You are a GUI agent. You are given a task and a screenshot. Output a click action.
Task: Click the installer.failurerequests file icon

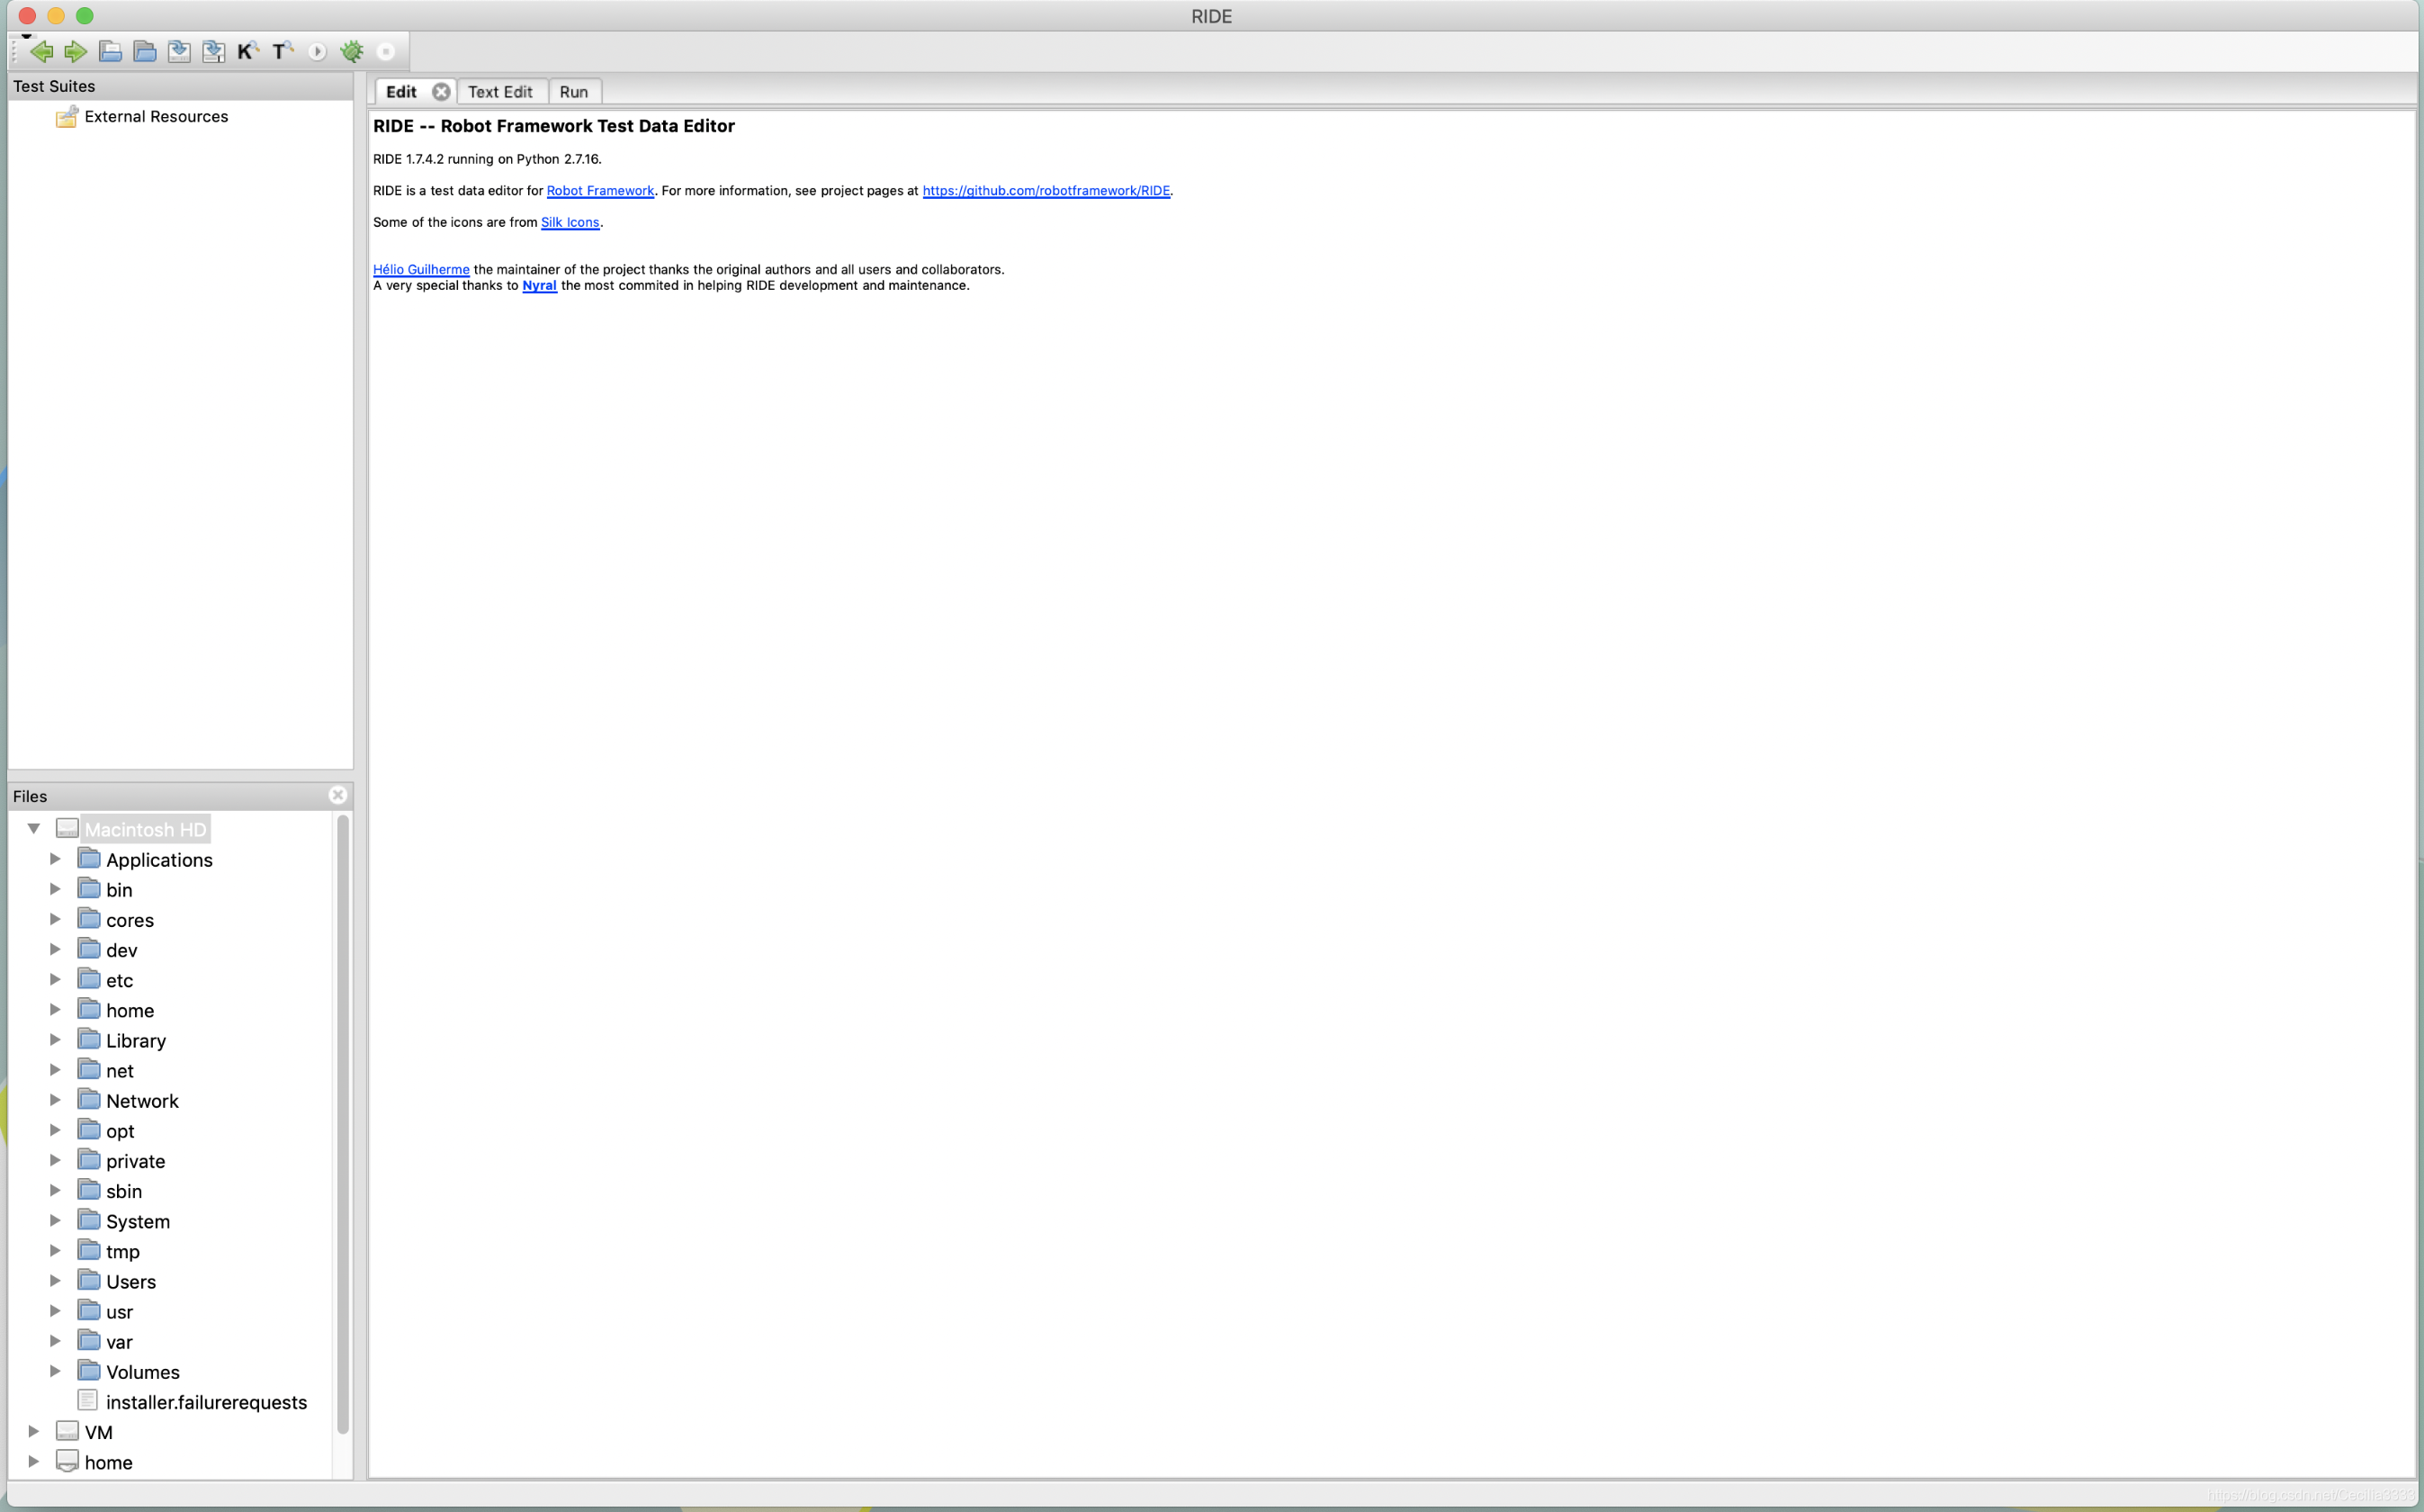point(88,1401)
